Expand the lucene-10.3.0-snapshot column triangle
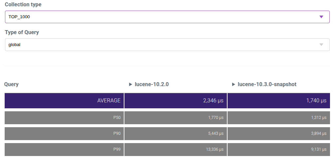 click(234, 84)
